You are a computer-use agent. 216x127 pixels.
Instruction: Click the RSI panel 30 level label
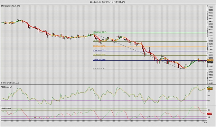[x=209, y=101]
